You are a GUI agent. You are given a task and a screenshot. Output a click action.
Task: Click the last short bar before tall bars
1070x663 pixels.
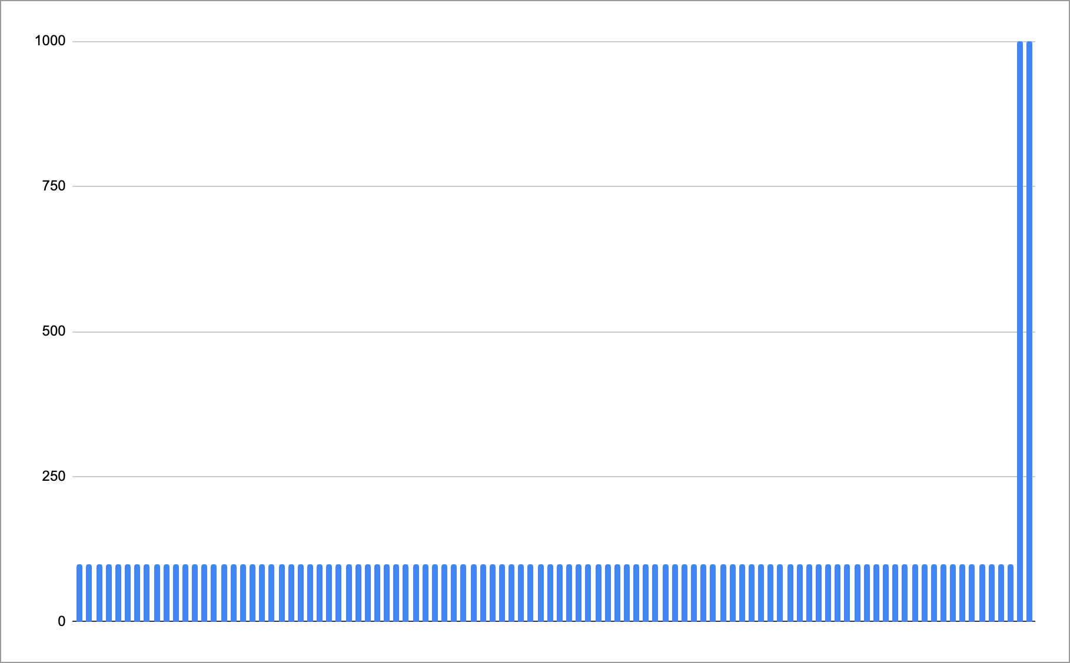point(1011,592)
